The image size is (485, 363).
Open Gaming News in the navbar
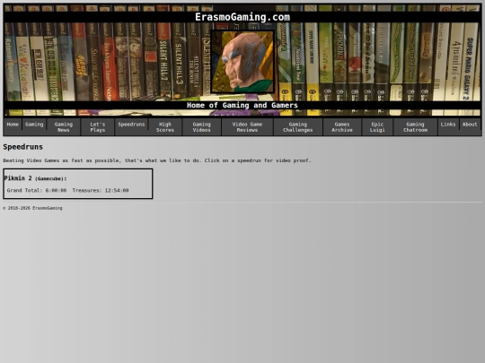(64, 127)
